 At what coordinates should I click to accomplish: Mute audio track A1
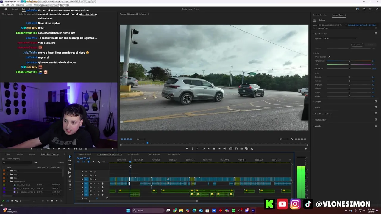pos(95,184)
